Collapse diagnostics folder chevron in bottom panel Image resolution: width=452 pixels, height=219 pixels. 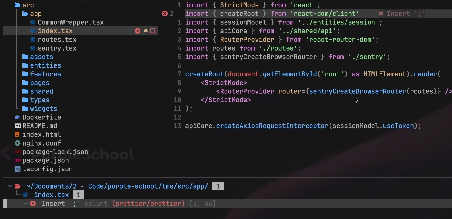[x=10, y=186]
